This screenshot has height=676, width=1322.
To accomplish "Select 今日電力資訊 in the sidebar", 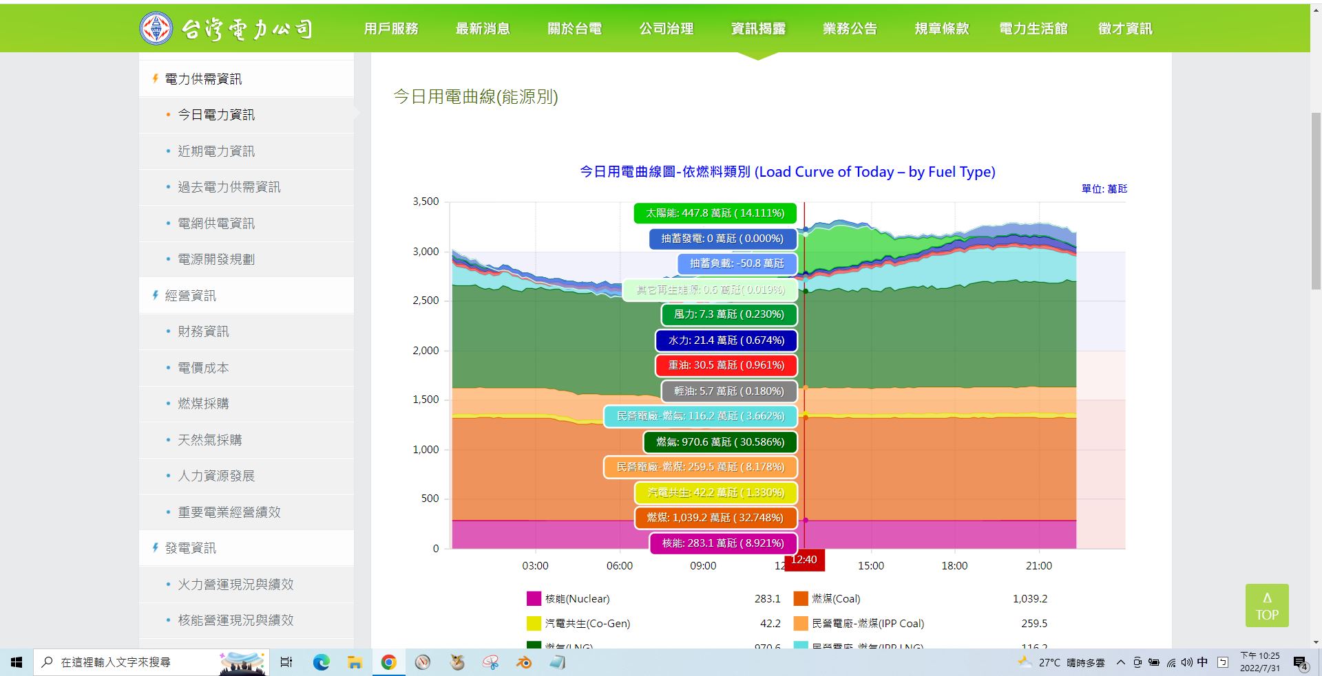I will click(246, 115).
